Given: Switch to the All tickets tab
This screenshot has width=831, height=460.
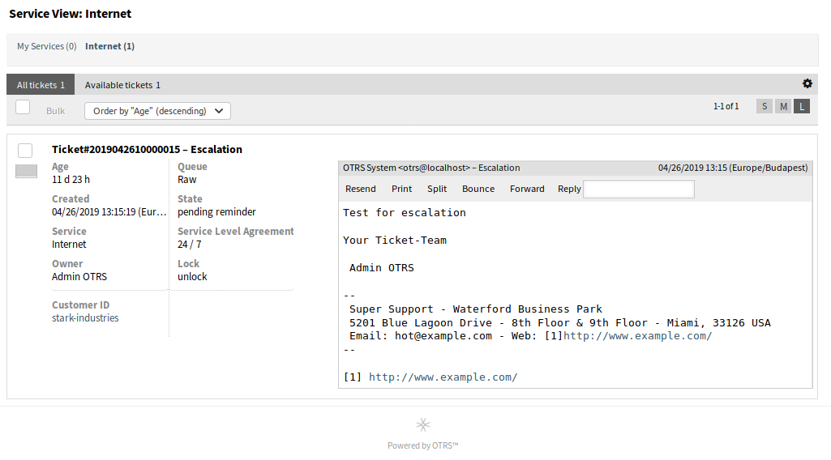Looking at the screenshot, I should (41, 85).
